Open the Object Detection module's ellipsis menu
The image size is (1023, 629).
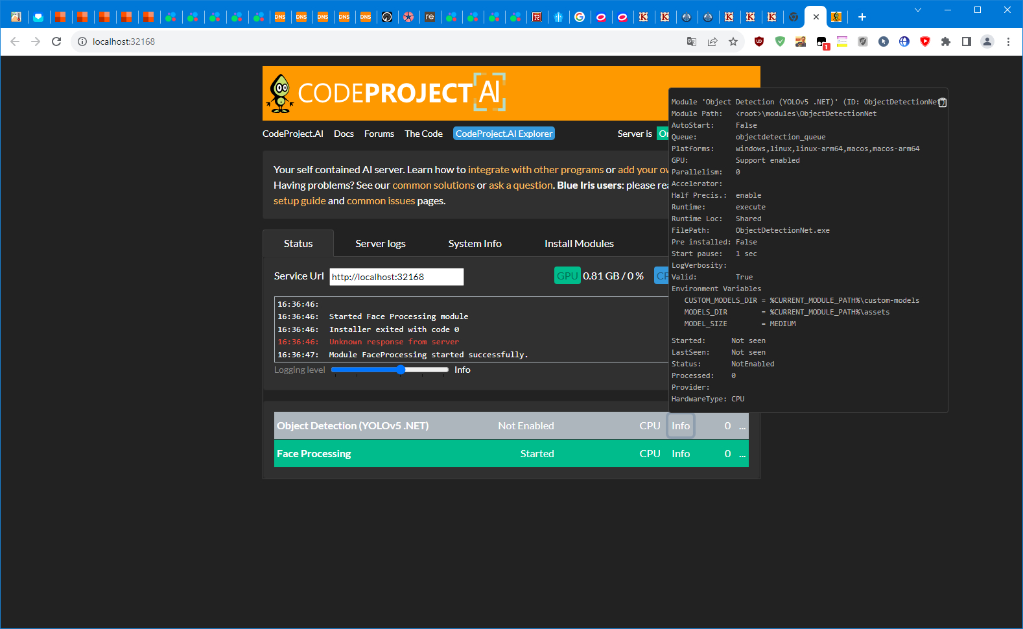742,426
